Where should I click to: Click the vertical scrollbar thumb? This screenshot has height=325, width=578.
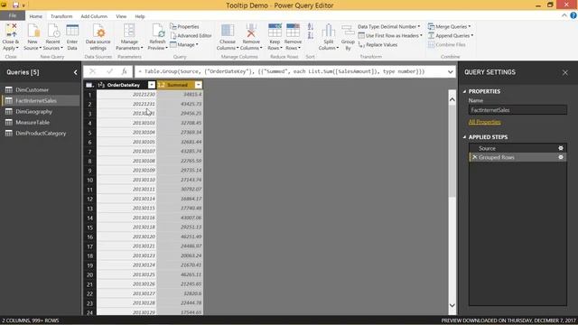coord(452,151)
